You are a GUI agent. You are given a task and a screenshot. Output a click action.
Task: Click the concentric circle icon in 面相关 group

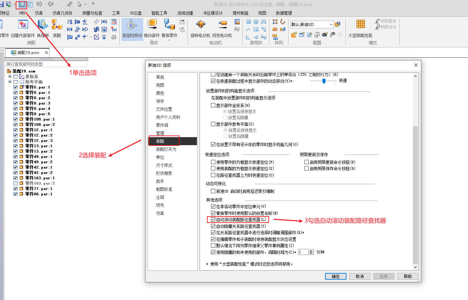tap(256, 22)
